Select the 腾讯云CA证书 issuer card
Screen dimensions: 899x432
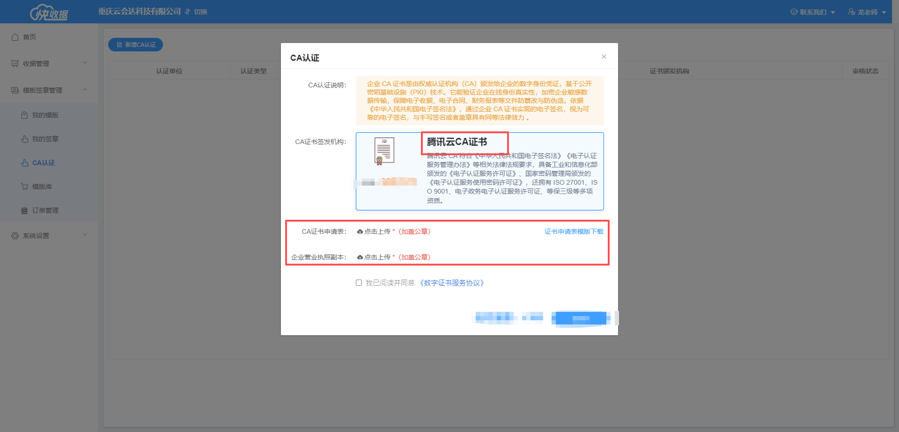[480, 171]
